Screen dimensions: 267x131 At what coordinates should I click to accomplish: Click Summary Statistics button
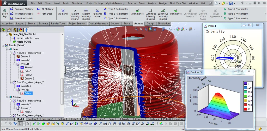pyautogui.click(x=22, y=9)
